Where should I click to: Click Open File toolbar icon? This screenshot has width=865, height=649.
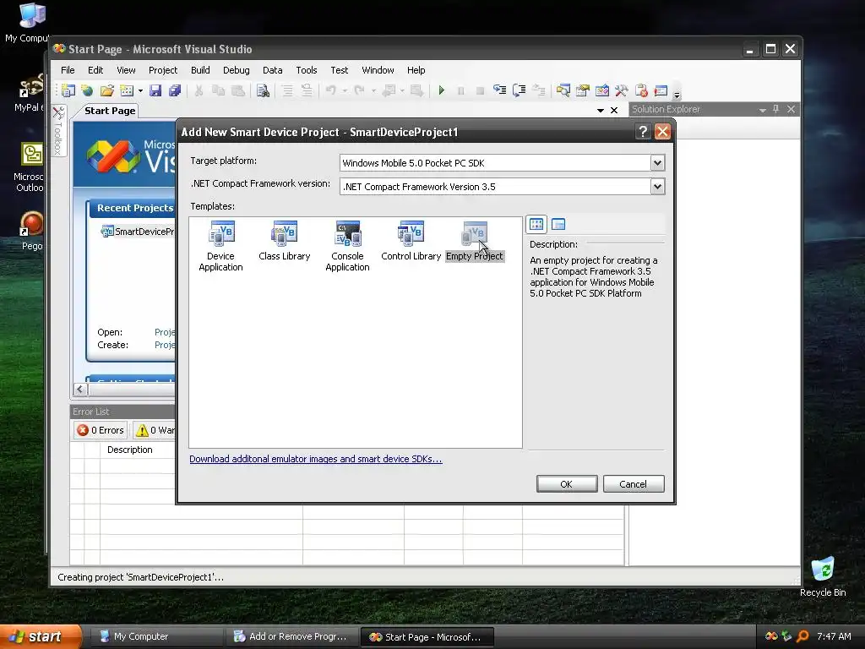tap(107, 90)
